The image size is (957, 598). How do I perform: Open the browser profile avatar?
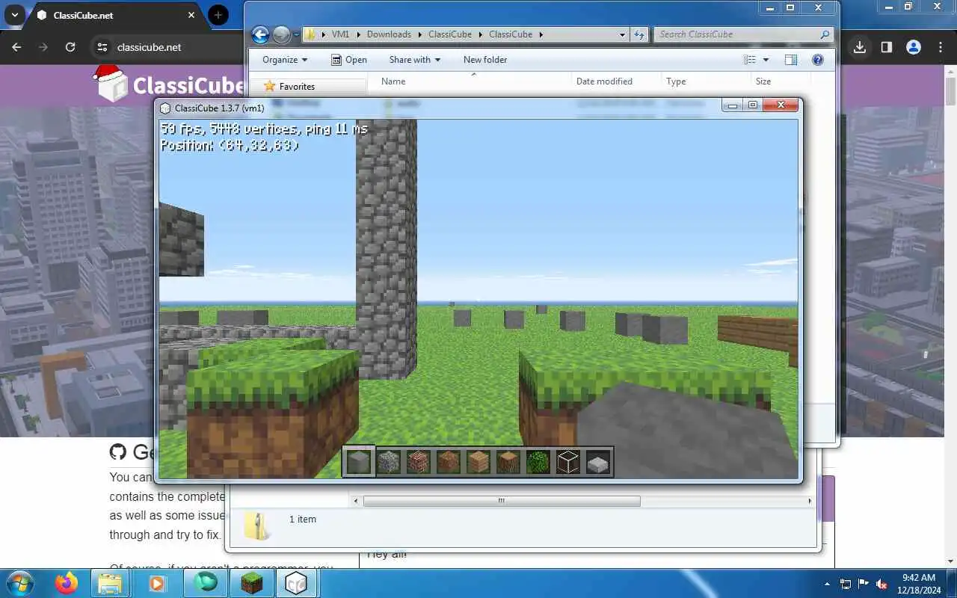click(914, 47)
